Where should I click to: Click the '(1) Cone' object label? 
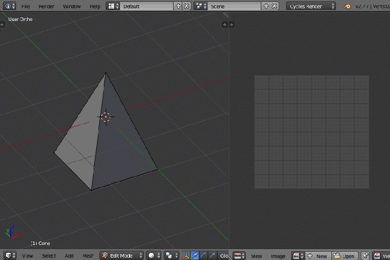point(40,243)
